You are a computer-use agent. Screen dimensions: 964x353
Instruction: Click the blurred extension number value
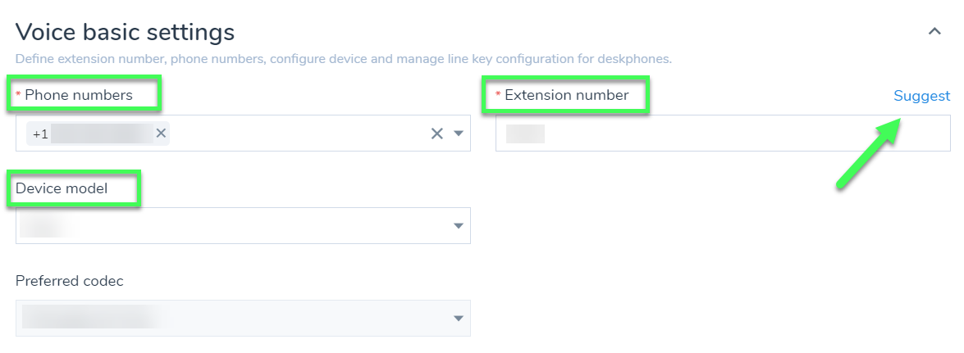point(525,134)
